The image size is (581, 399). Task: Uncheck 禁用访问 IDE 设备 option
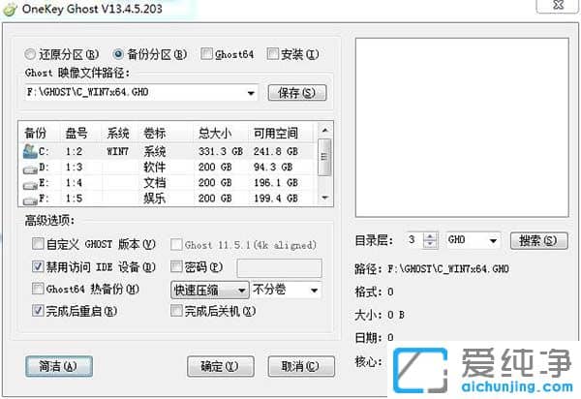coord(38,266)
